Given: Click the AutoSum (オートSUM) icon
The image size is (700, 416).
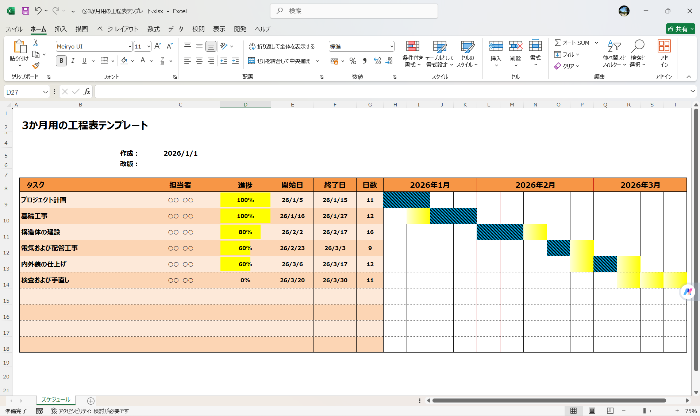Looking at the screenshot, I should pos(558,42).
